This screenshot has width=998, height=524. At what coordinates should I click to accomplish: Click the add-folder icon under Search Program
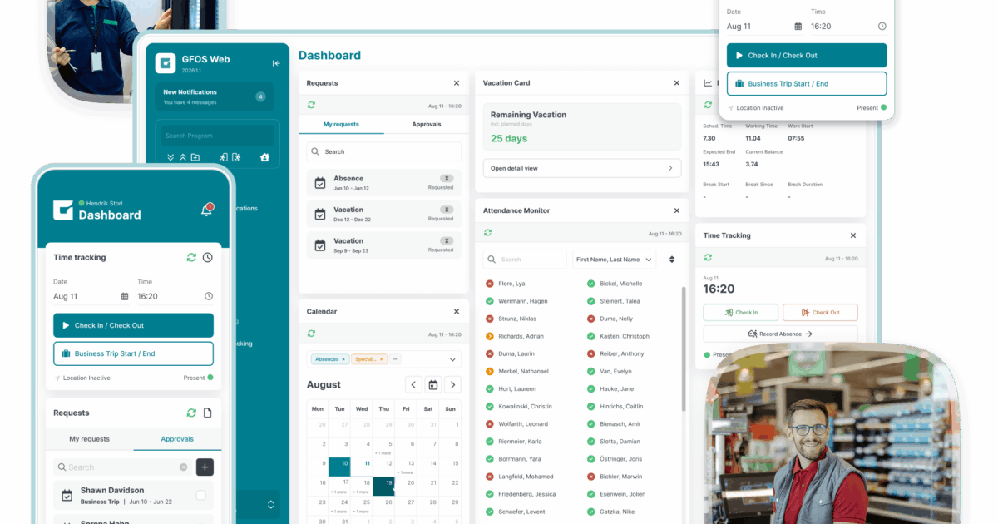(x=195, y=157)
